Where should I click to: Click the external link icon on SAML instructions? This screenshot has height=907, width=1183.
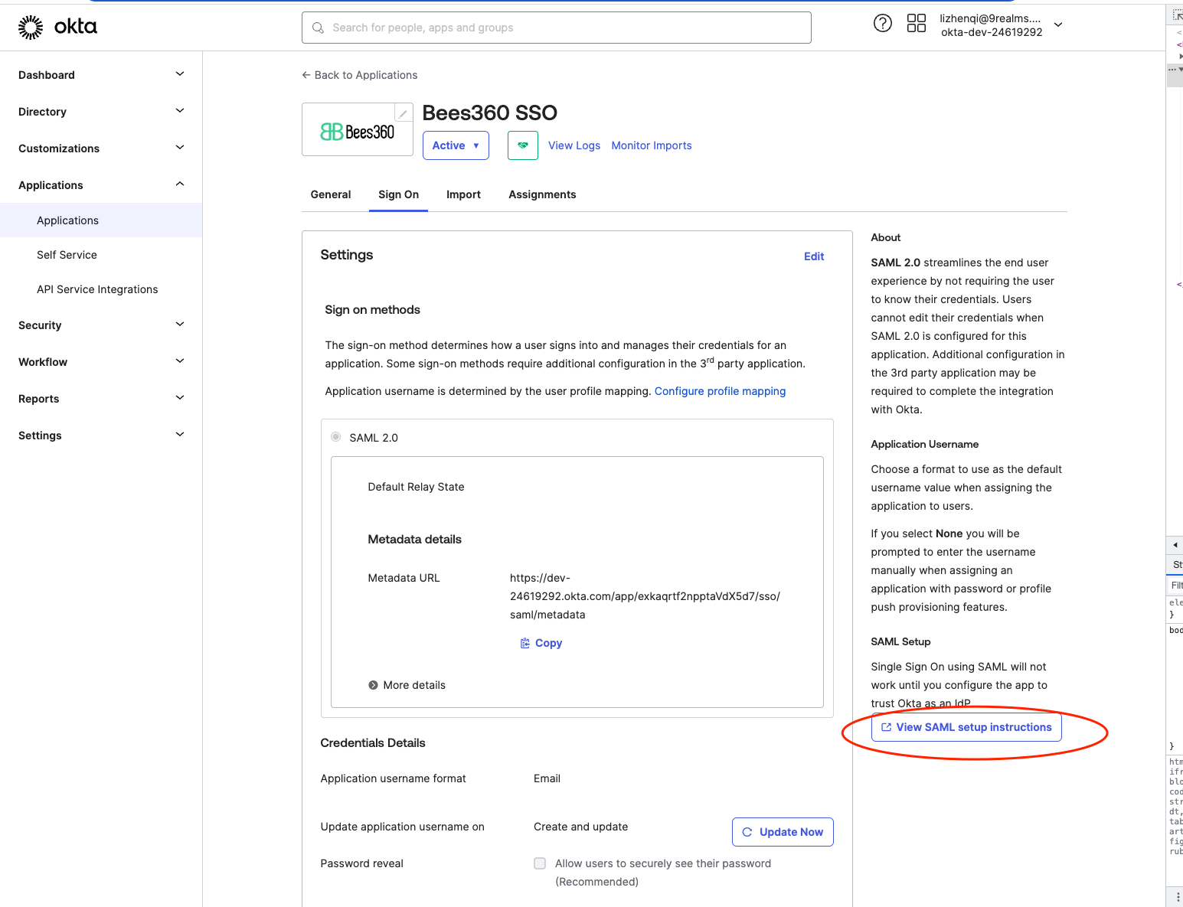(887, 727)
